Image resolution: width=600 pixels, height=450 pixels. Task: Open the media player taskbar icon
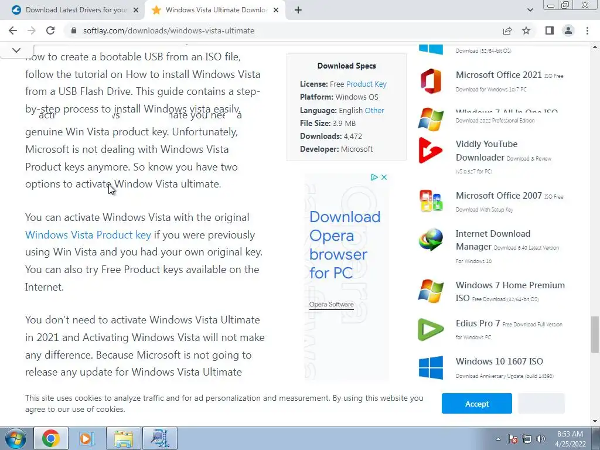87,438
